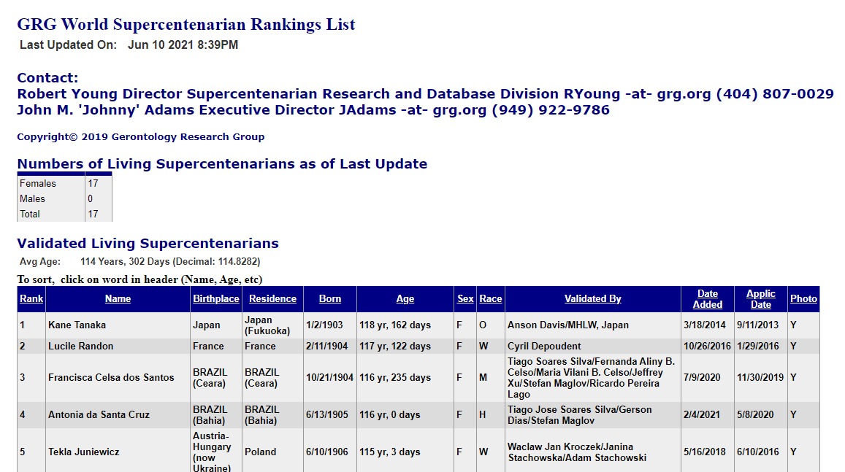Click the Applic Date header
The height and width of the screenshot is (472, 845).
click(x=760, y=299)
